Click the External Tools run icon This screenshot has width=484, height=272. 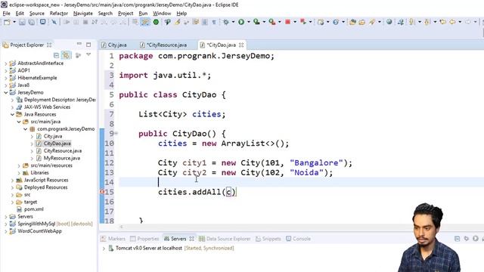[x=272, y=22]
